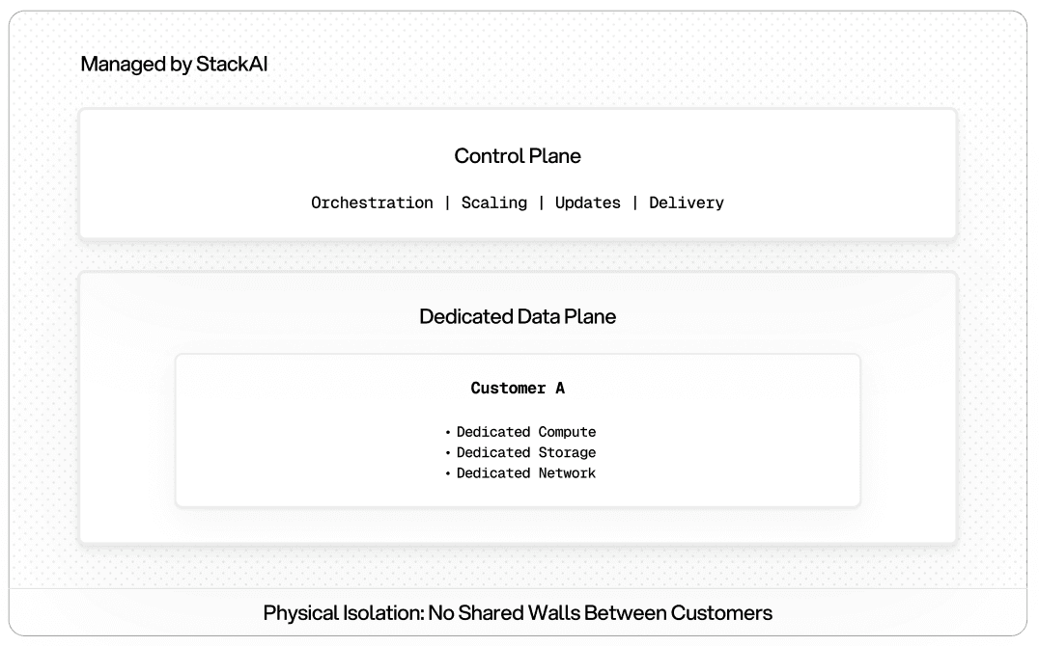
Task: Click the bullet dot before Dedicated Compute
Action: (x=448, y=433)
